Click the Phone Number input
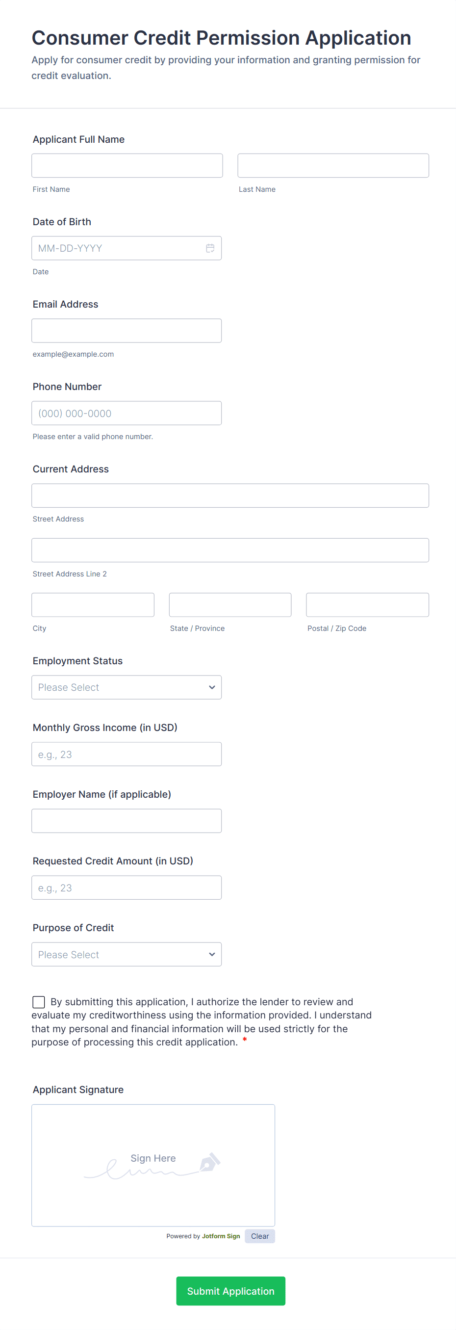The image size is (456, 1330). pos(127,413)
